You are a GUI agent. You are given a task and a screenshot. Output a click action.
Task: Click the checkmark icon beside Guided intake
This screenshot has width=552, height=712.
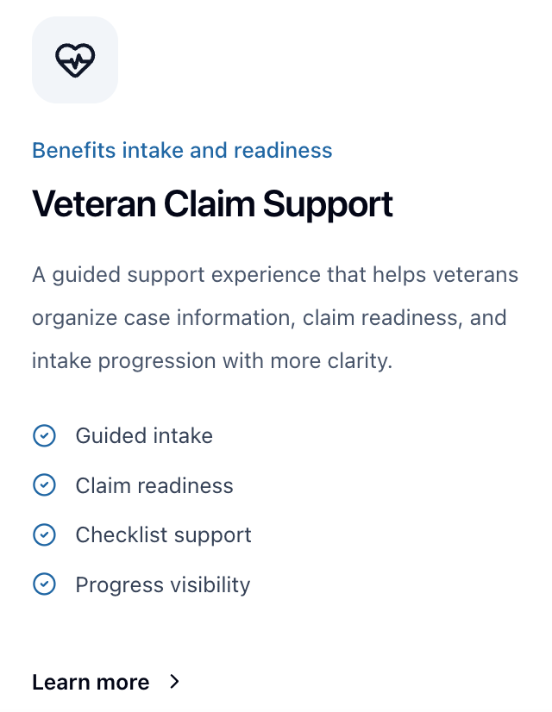point(44,436)
